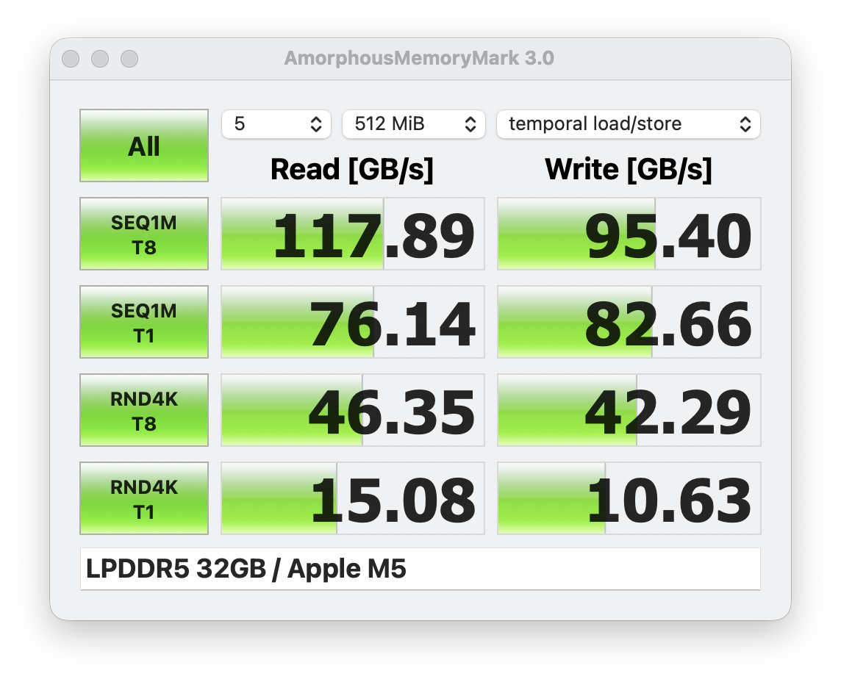Click the 82.66 write speed cell
Screen dimensions: 841x682
tap(629, 322)
